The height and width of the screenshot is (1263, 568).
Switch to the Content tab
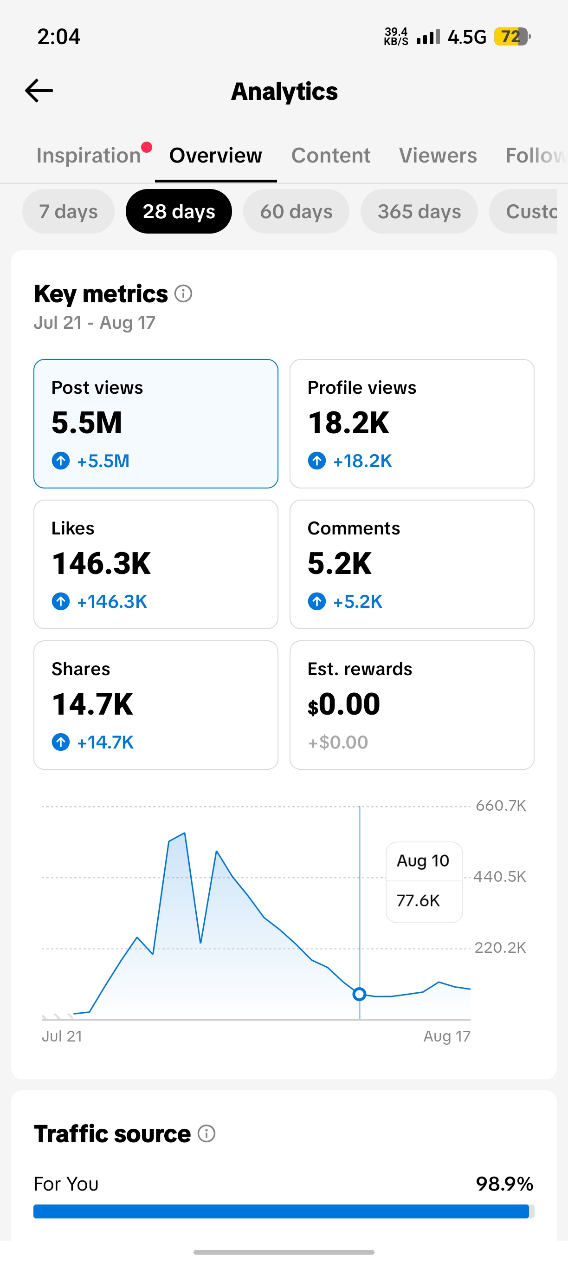(x=331, y=156)
